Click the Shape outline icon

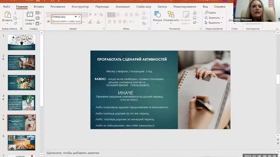(195, 17)
